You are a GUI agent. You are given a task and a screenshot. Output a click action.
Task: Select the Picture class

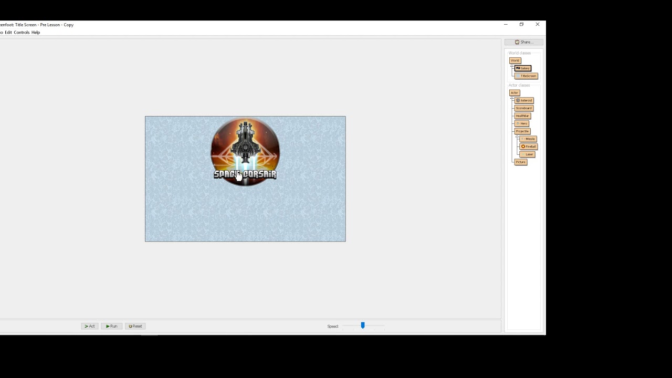click(520, 162)
